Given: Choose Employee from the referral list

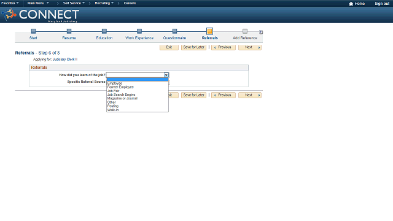Looking at the screenshot, I should point(138,83).
